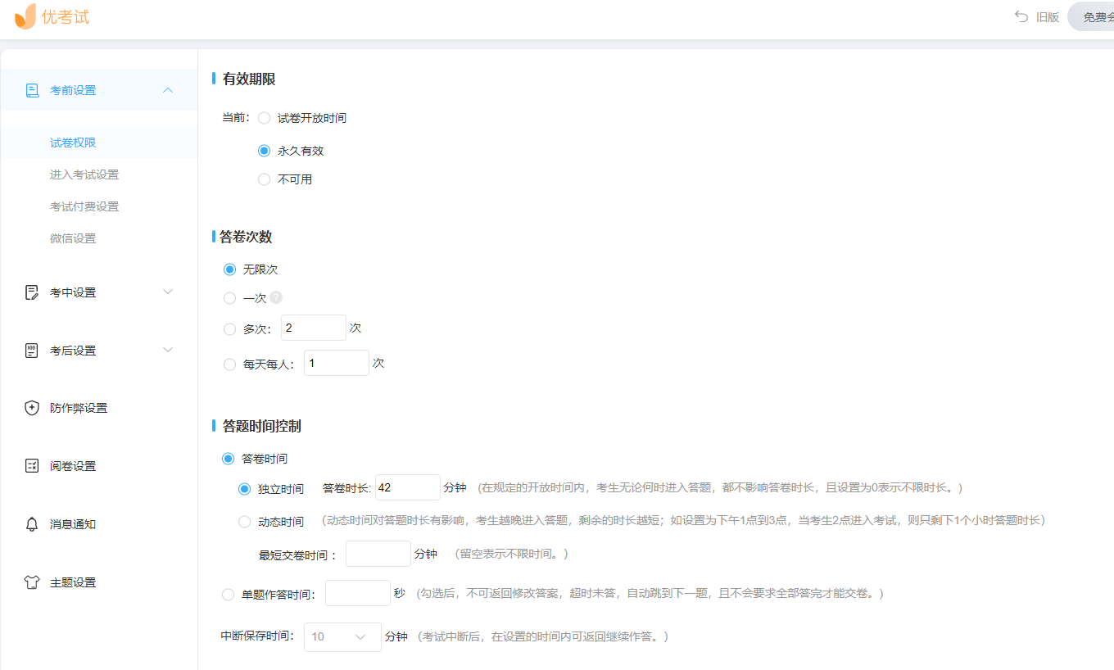This screenshot has height=670, width=1114.
Task: Select the 答卷时间 radio button
Action: pyautogui.click(x=228, y=459)
